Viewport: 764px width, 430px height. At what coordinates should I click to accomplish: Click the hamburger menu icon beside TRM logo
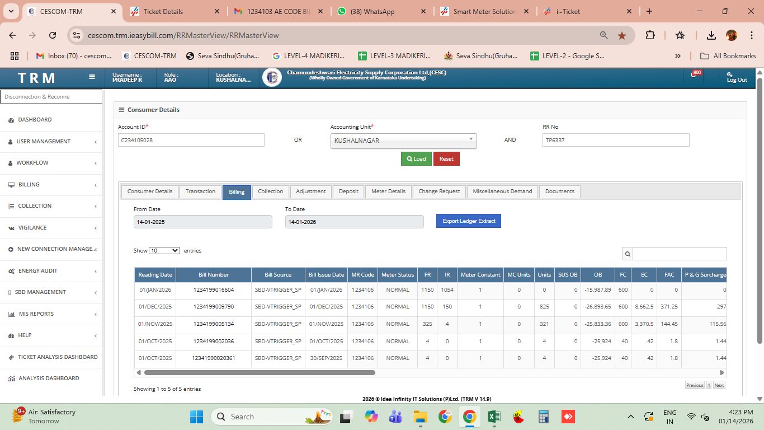point(92,77)
